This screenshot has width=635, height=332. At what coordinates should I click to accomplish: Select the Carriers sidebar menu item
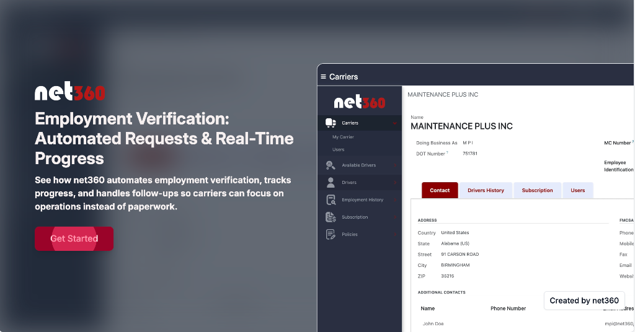tap(360, 123)
